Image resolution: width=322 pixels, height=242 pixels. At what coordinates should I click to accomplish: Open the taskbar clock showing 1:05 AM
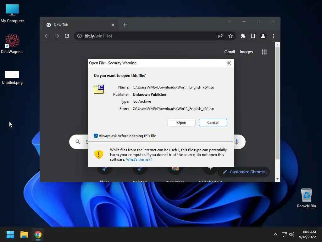[308, 234]
